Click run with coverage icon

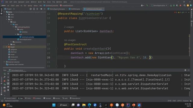177,5
